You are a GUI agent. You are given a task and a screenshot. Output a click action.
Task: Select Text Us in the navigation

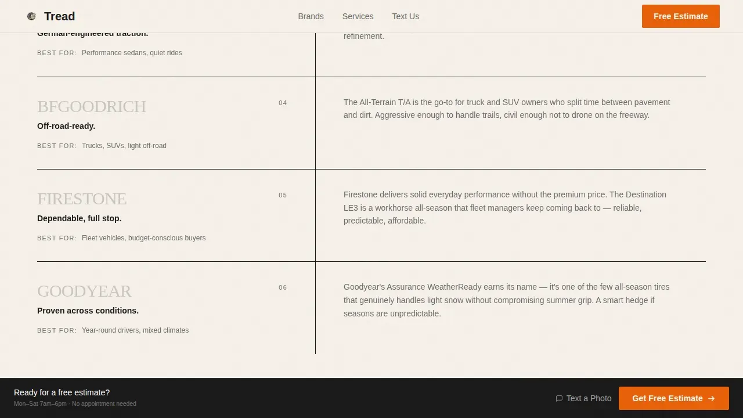click(x=405, y=16)
